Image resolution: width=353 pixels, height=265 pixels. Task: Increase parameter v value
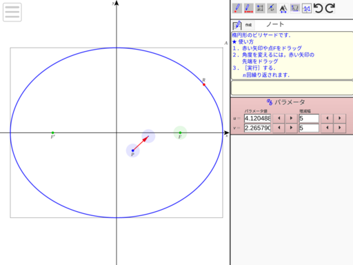tap(291, 128)
